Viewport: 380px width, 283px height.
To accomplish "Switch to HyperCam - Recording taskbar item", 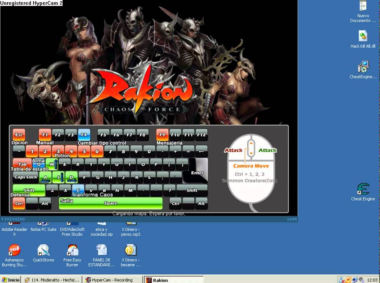I will point(113,279).
